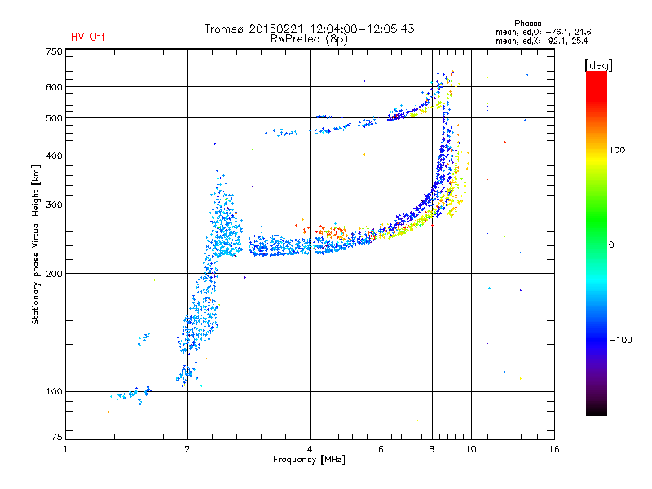
Task: Click the colorbar '-100' tick label
Action: pyautogui.click(x=620, y=340)
